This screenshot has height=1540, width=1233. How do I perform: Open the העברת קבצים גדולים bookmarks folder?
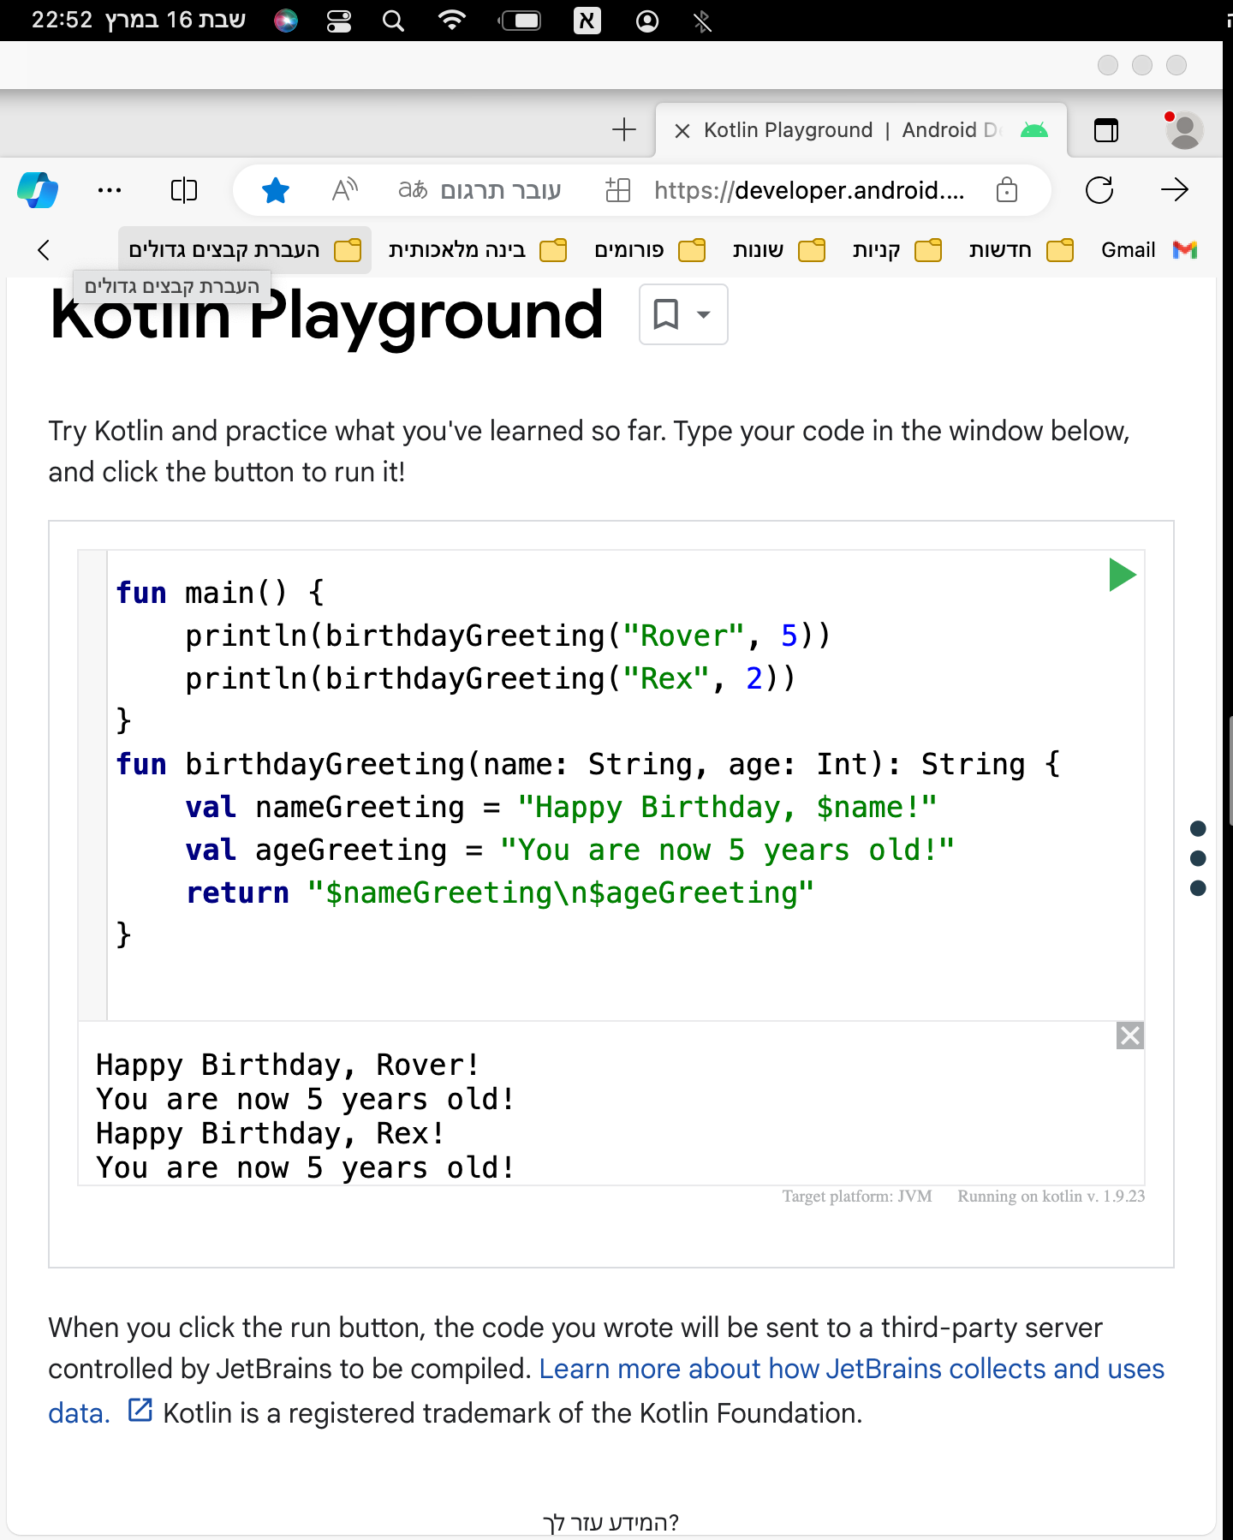(x=245, y=250)
